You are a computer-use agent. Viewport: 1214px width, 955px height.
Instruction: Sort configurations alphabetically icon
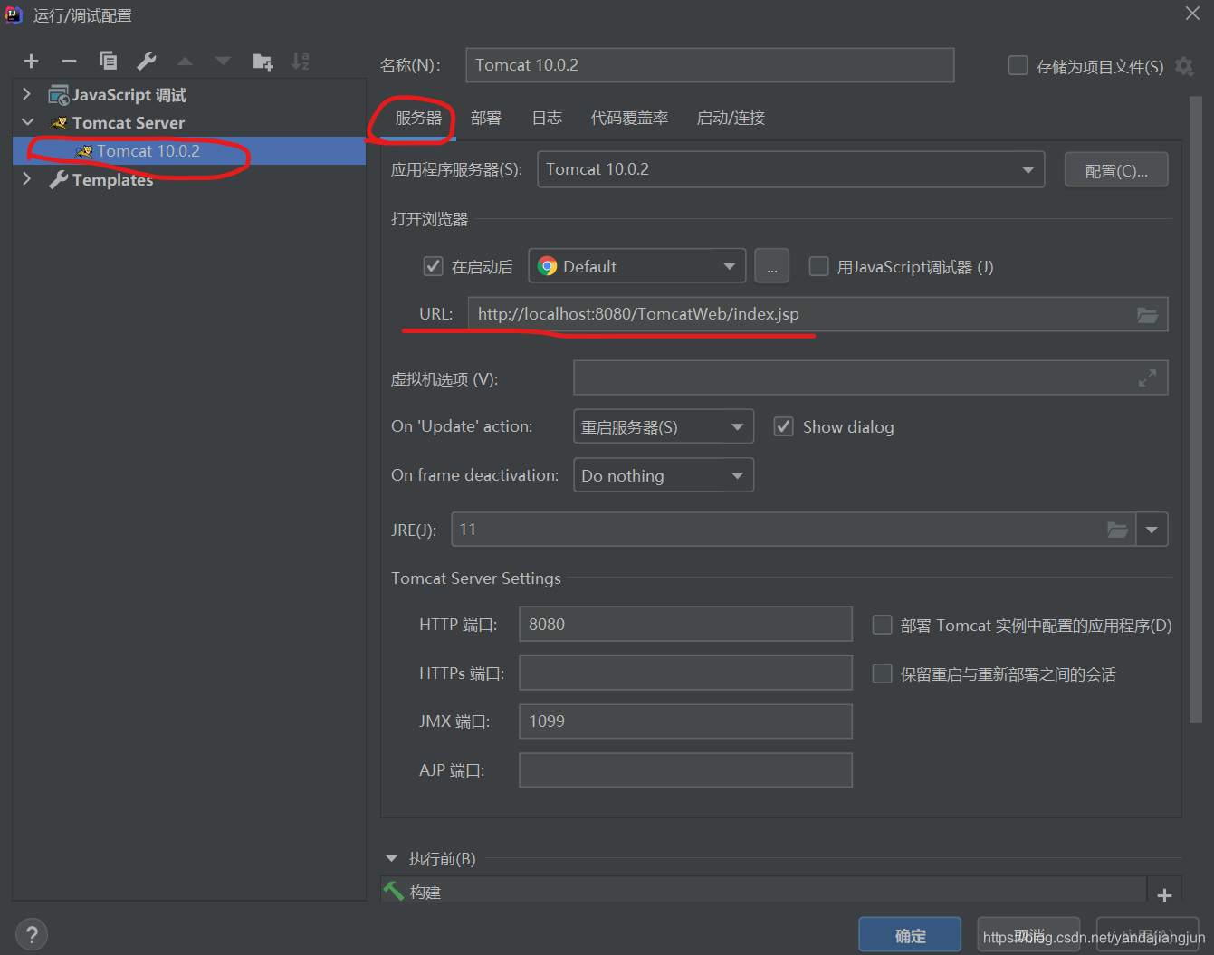pos(301,62)
